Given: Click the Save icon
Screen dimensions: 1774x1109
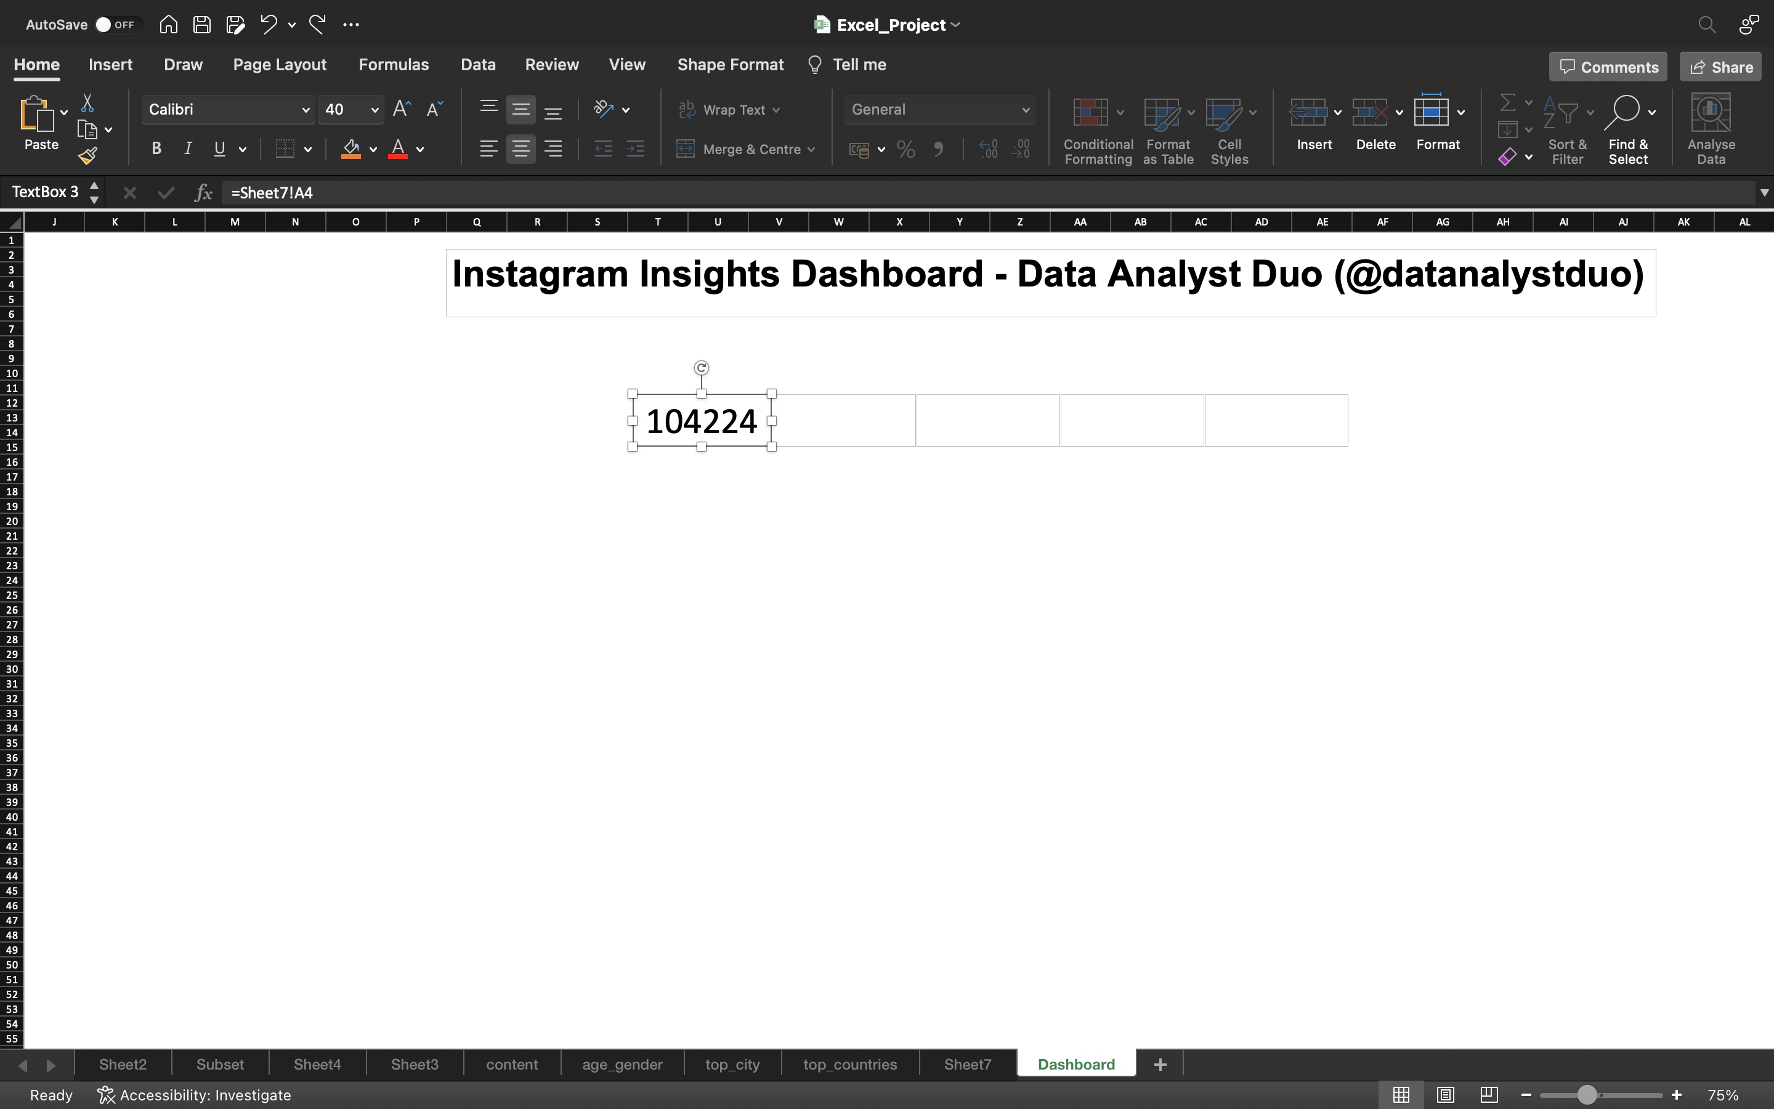Looking at the screenshot, I should (x=201, y=24).
